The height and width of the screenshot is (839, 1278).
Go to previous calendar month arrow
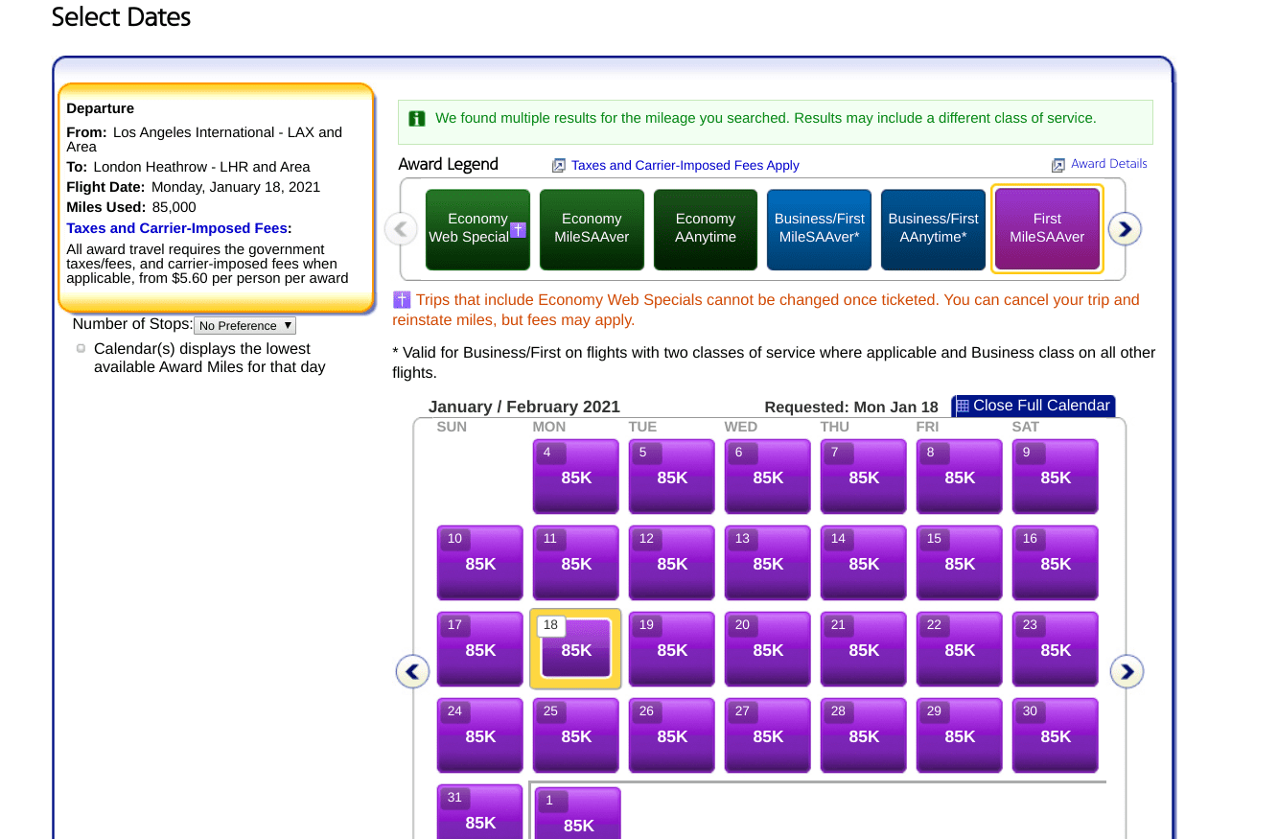[412, 671]
